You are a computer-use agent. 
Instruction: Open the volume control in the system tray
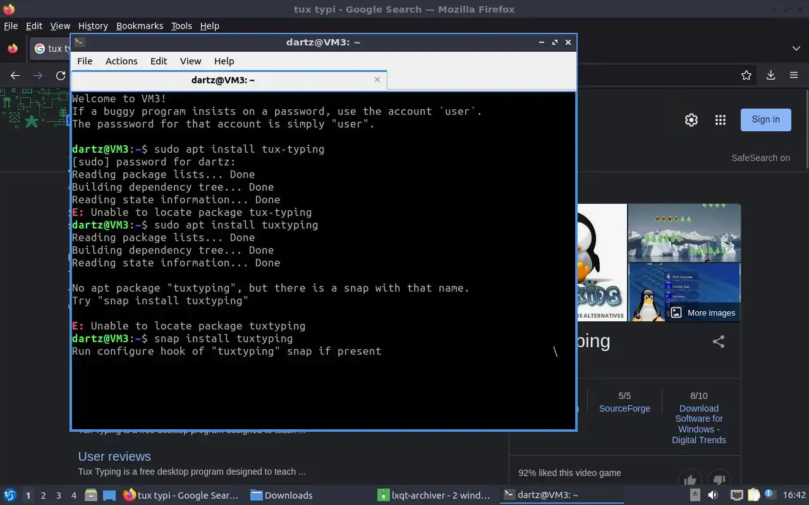(x=713, y=496)
